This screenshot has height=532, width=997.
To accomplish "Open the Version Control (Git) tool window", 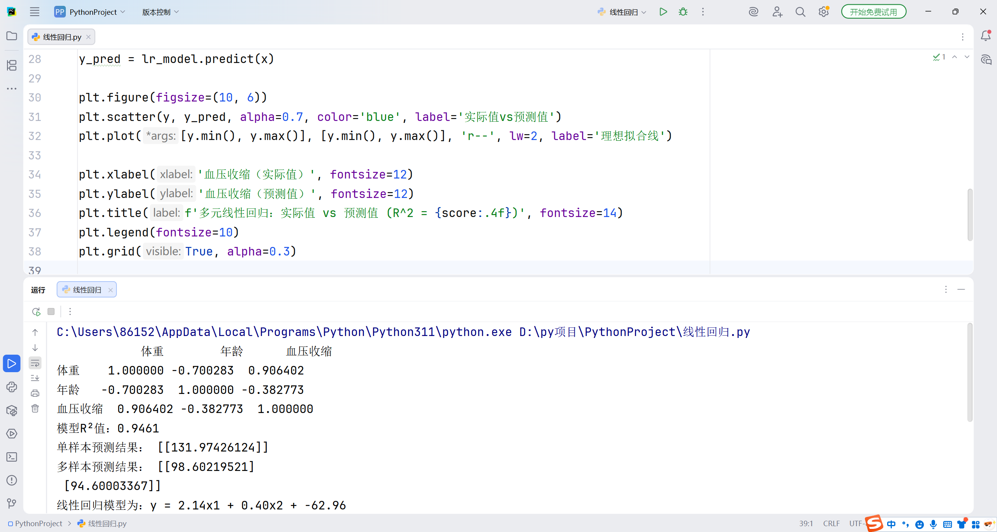I will pos(12,504).
